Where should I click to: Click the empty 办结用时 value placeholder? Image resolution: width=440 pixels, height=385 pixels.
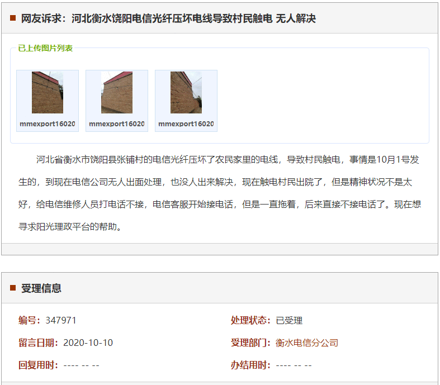tap(294, 365)
